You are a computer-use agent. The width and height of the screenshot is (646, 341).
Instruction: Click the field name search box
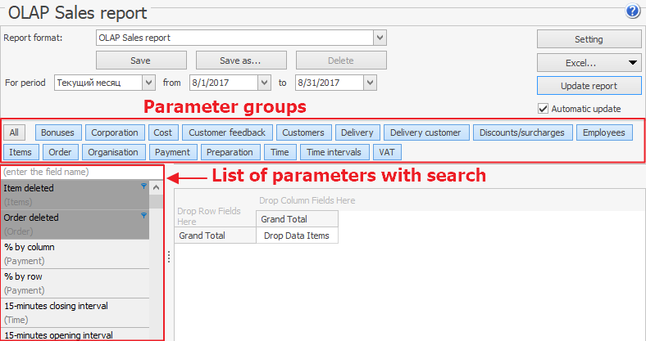coord(82,173)
